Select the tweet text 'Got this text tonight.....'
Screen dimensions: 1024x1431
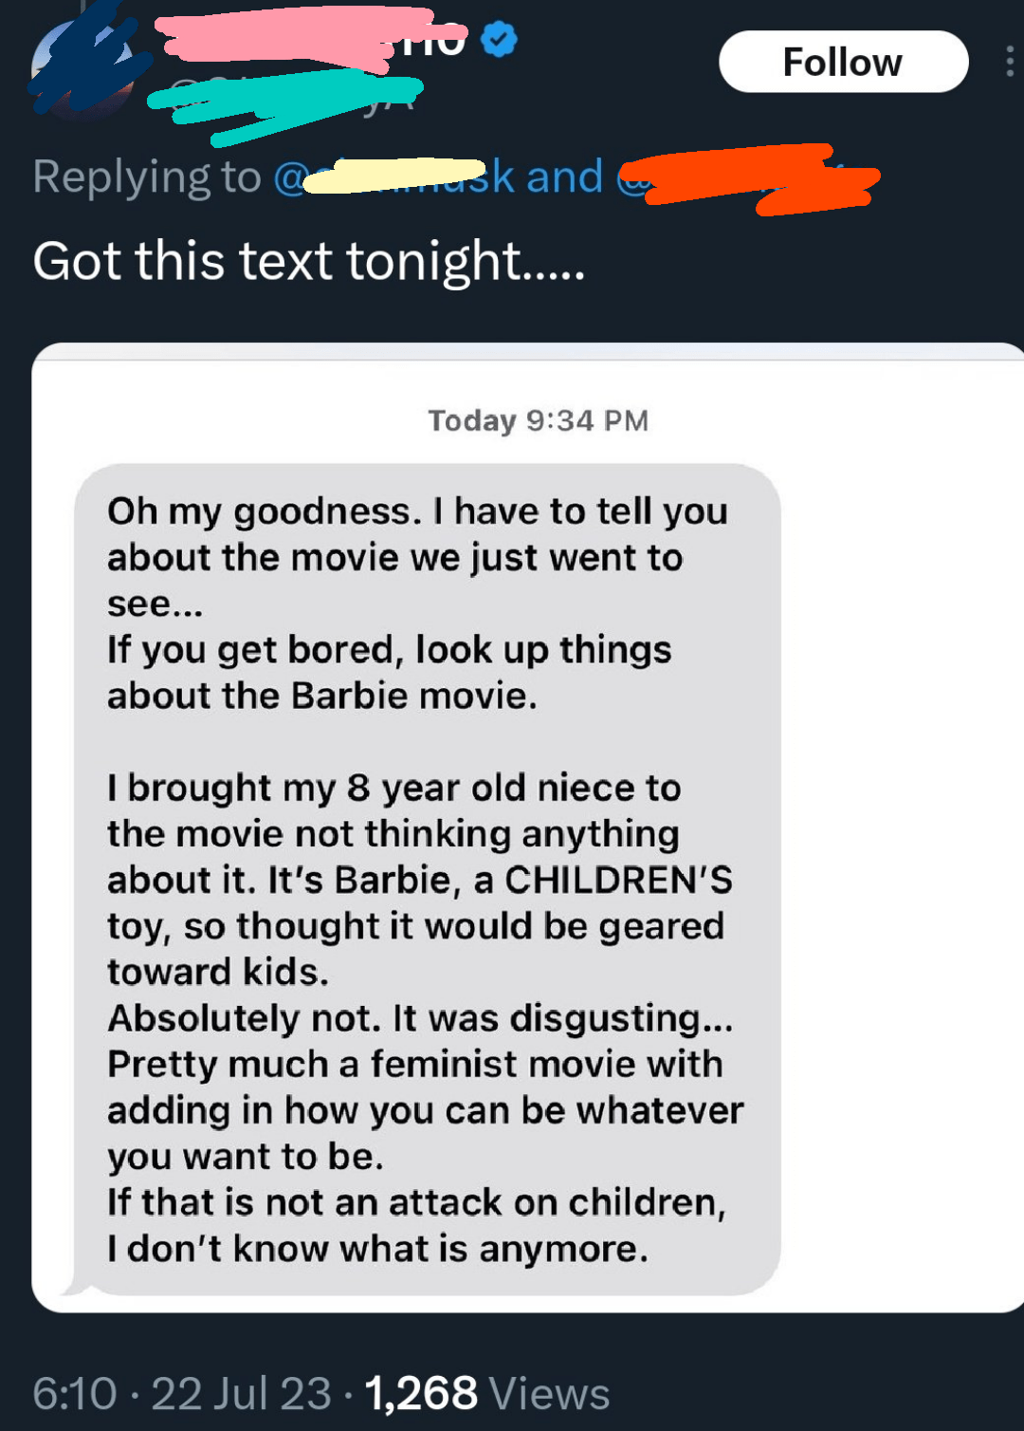click(309, 261)
